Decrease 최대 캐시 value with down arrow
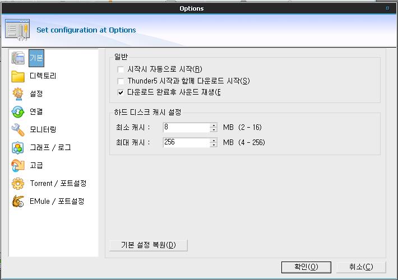398x280 pixels. click(x=214, y=145)
